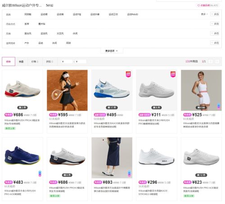Filter by 运动T恤 category
225x204 pixels.
point(77,14)
